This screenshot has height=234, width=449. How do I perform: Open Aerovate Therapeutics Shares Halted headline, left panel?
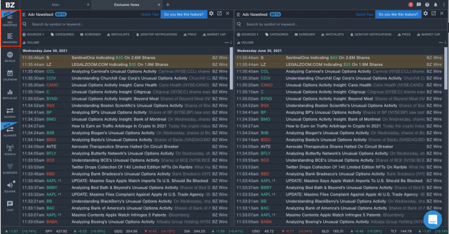click(x=125, y=146)
